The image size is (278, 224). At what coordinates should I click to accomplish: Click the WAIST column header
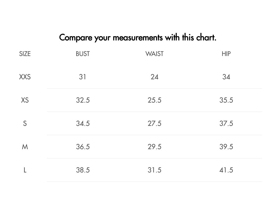[x=154, y=54]
